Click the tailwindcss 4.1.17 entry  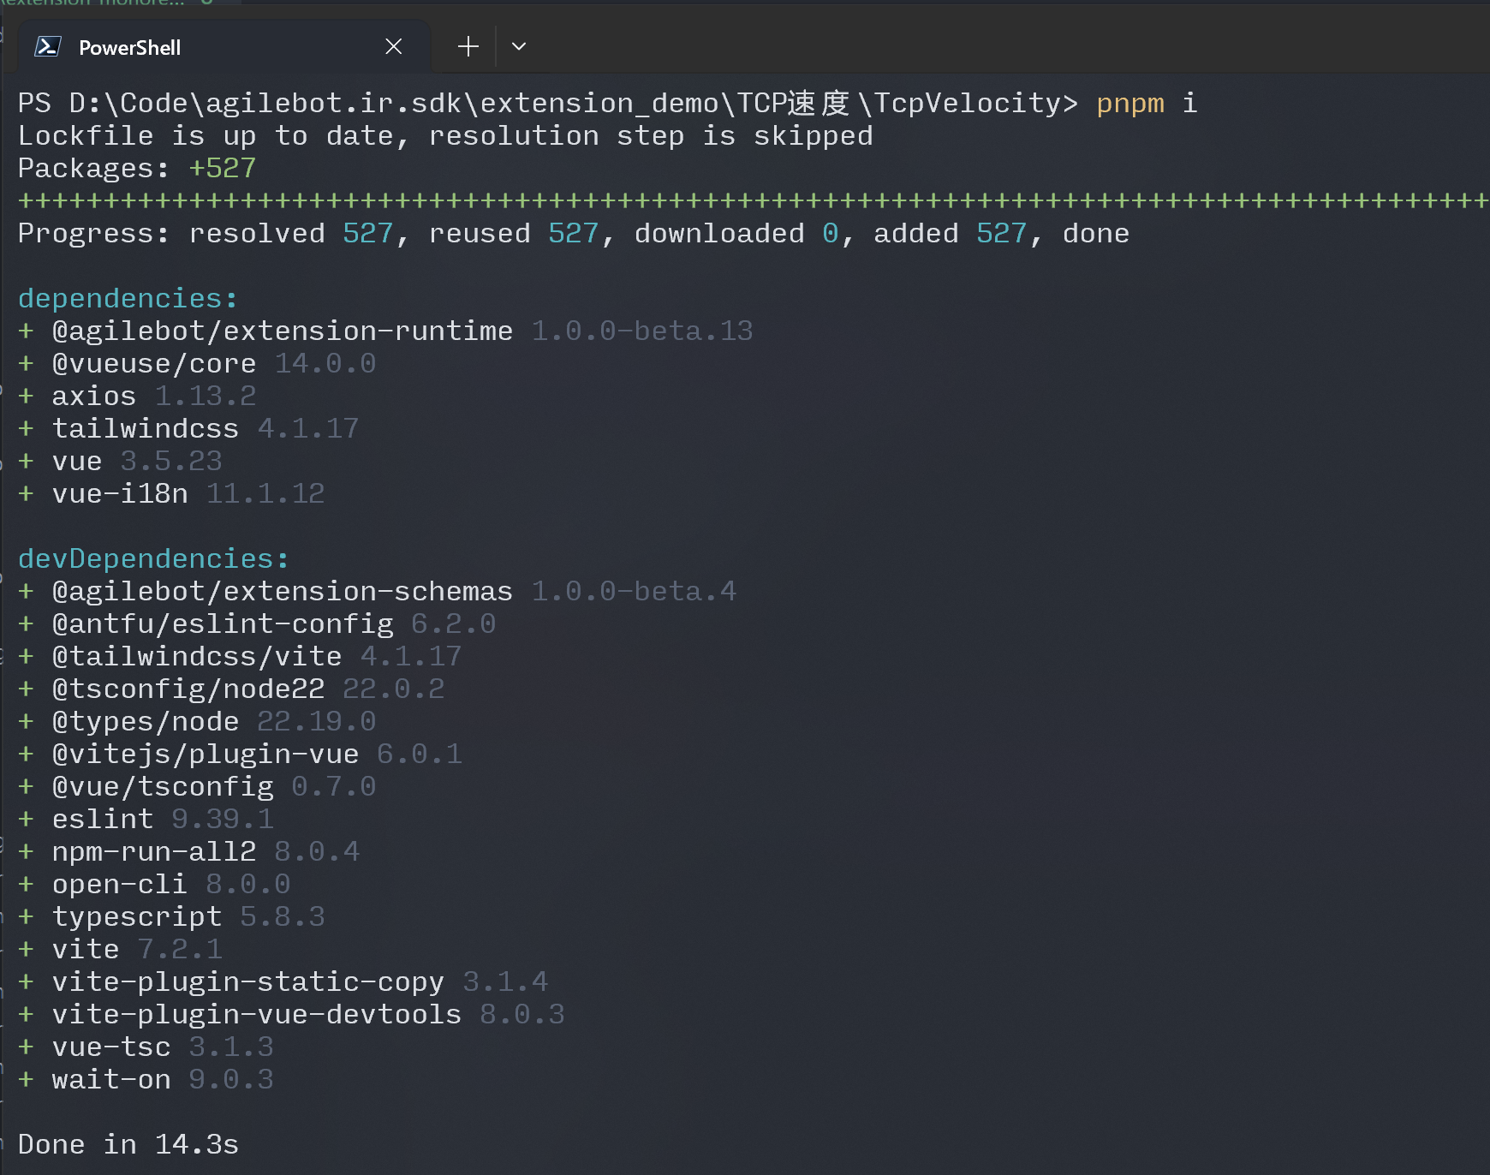click(x=206, y=429)
